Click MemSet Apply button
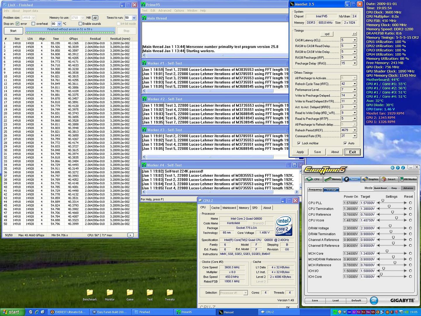Image resolution: width=421 pixels, height=316 pixels. tap(300, 152)
